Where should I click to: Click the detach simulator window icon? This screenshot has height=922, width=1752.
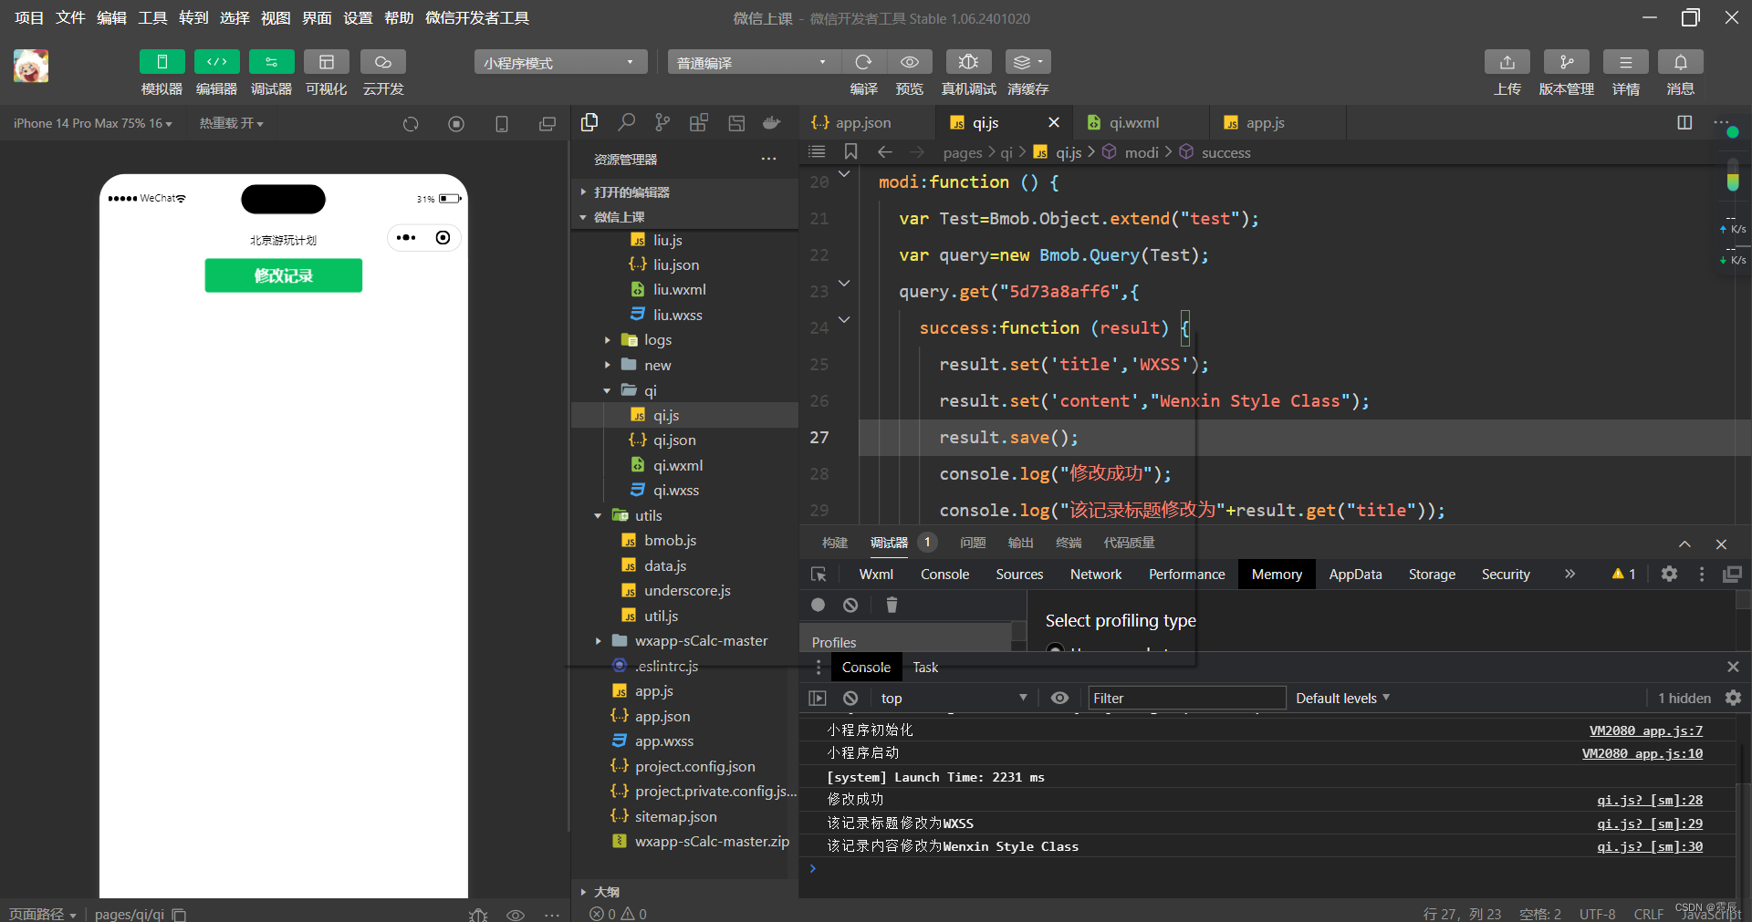pyautogui.click(x=547, y=124)
